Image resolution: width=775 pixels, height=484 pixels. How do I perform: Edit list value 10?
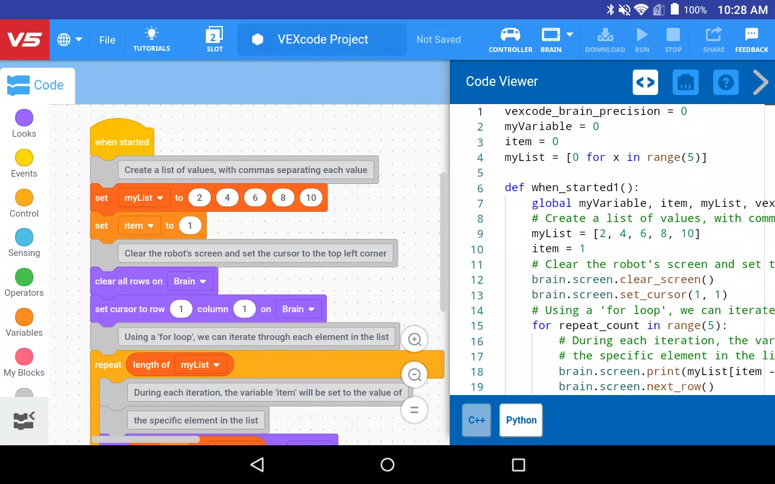tap(311, 198)
